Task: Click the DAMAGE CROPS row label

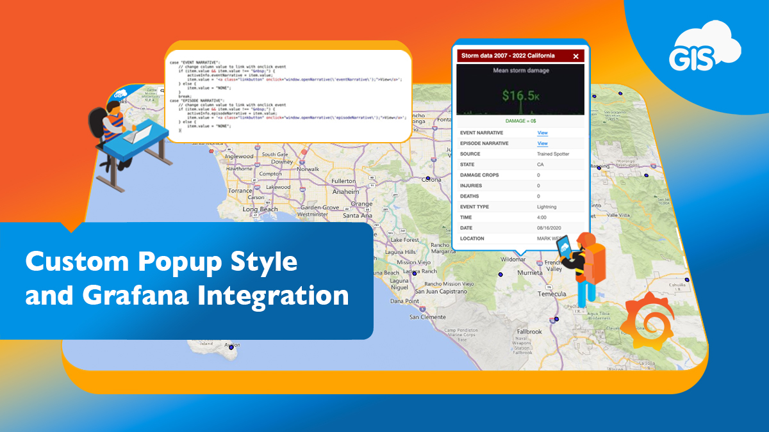Action: 479,175
